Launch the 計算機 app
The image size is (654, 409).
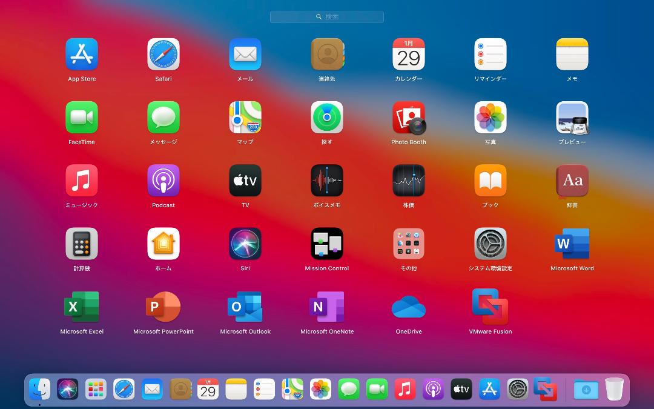82,244
